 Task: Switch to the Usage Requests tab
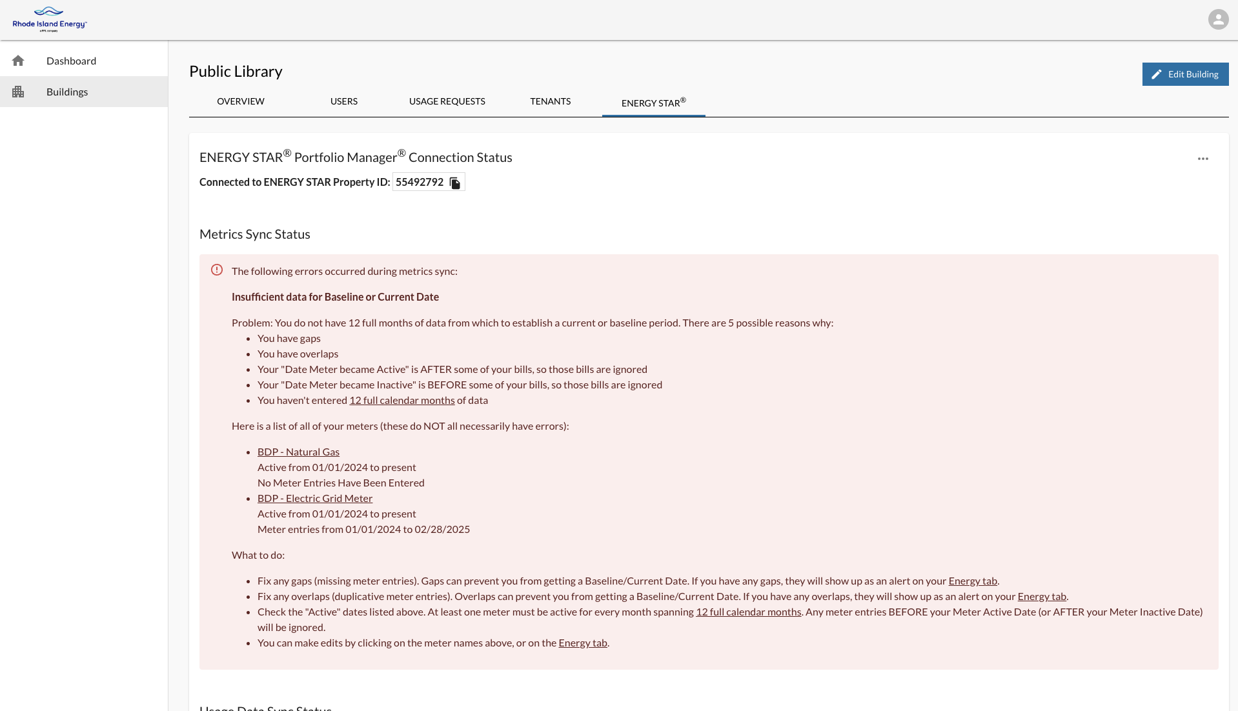pyautogui.click(x=447, y=101)
